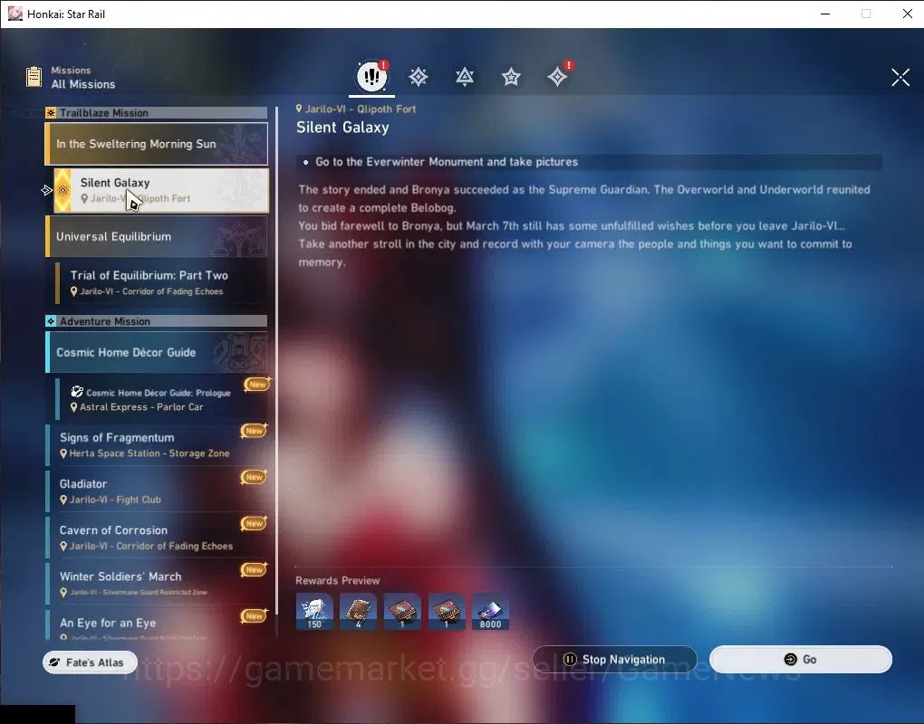Close the Honkai: Star Rail window
Image resolution: width=924 pixels, height=724 pixels.
(908, 14)
